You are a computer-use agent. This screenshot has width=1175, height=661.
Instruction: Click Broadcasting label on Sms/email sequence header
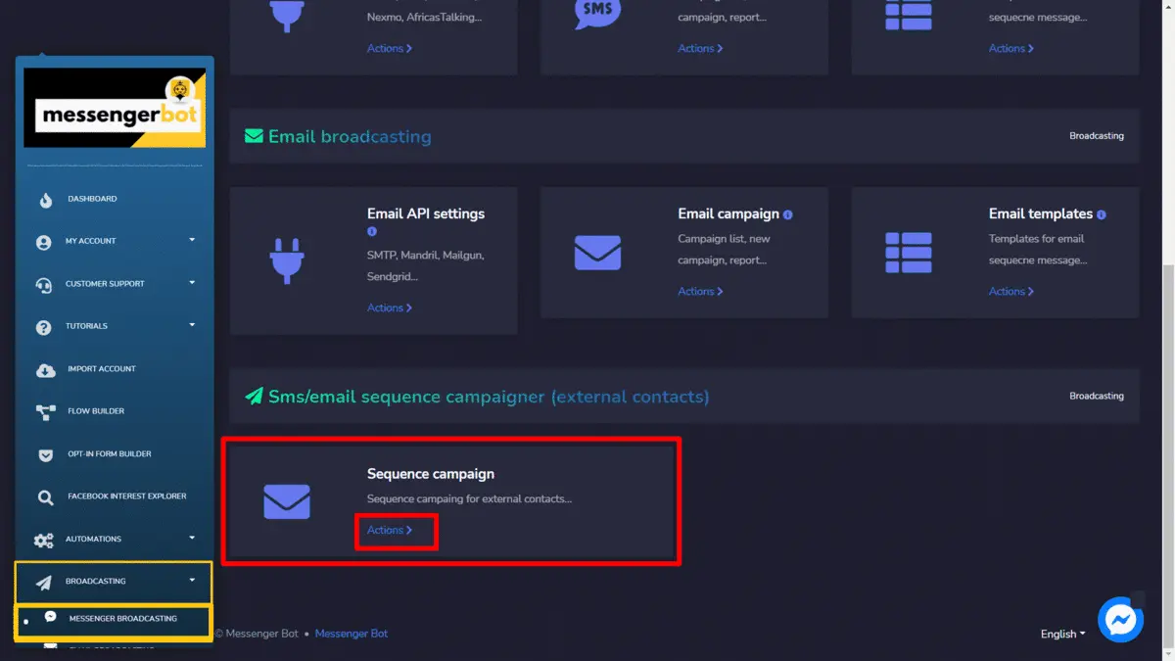1097,397
